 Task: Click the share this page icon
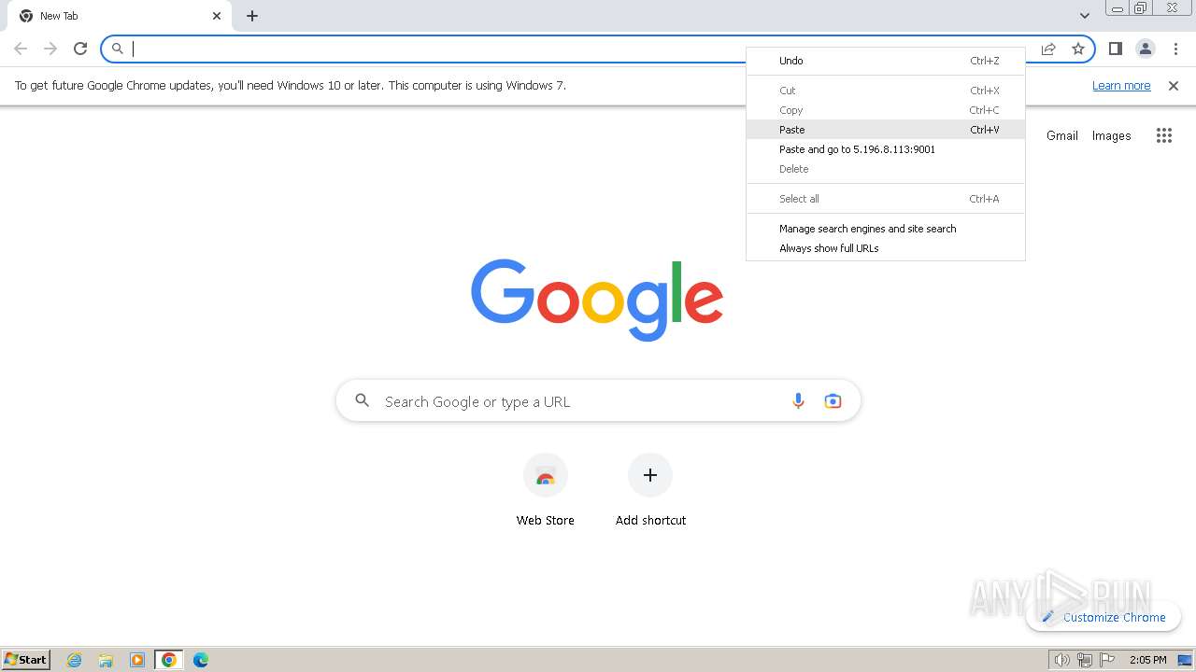pos(1048,49)
